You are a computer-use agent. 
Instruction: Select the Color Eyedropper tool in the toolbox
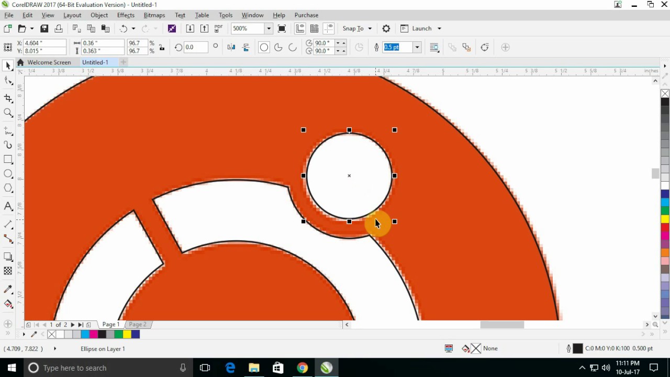8,289
